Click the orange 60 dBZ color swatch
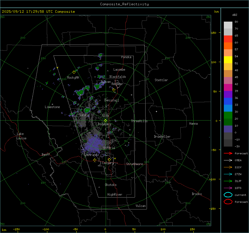Viewport: 249px width, 233px height. point(228,46)
